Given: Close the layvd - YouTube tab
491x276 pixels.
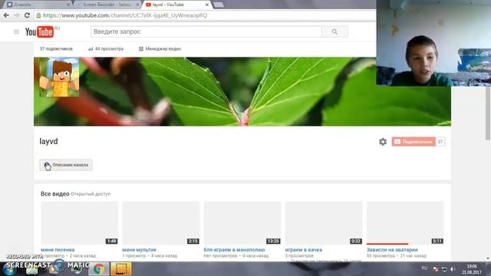Looking at the screenshot, I should 206,5.
